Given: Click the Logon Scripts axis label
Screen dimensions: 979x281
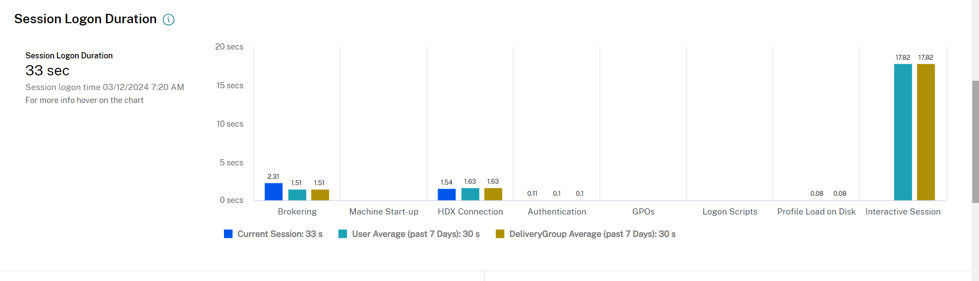Looking at the screenshot, I should click(730, 211).
